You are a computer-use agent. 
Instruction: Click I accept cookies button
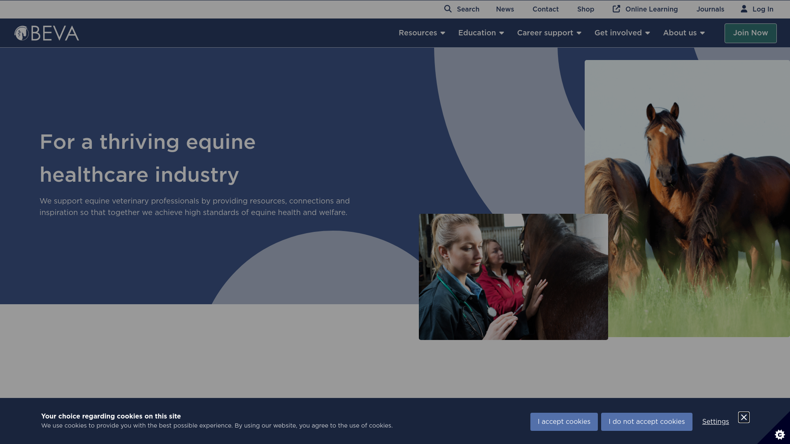point(564,422)
